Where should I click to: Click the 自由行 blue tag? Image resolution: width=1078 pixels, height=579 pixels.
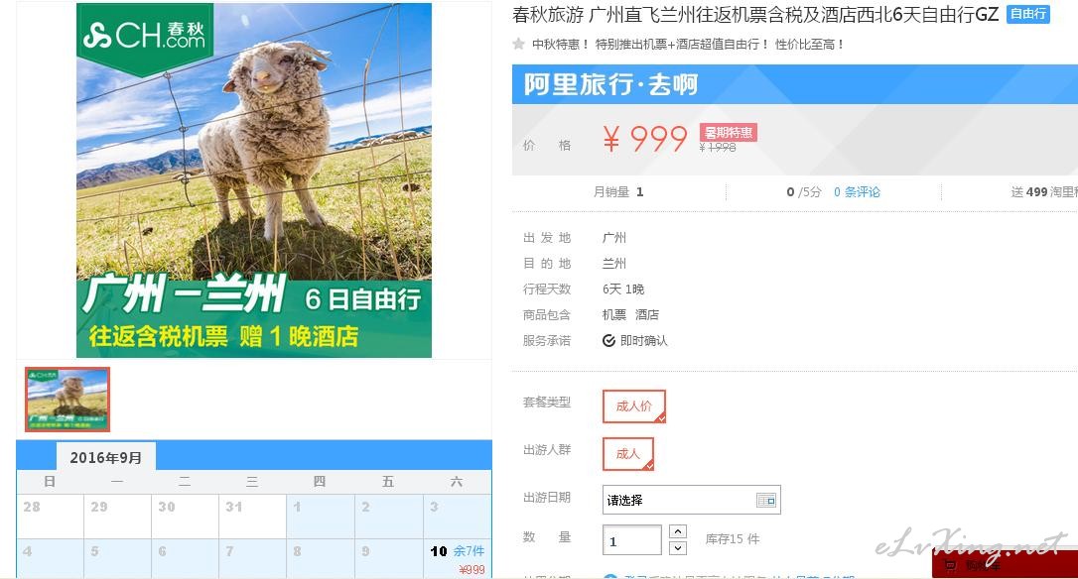point(1027,14)
